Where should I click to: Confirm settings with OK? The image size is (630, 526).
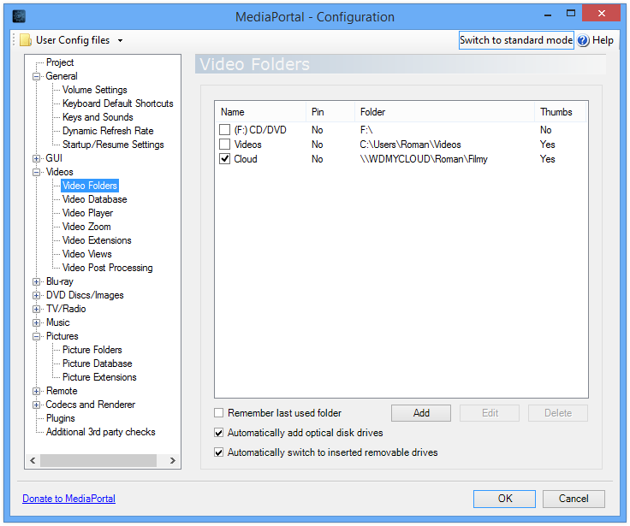(504, 499)
